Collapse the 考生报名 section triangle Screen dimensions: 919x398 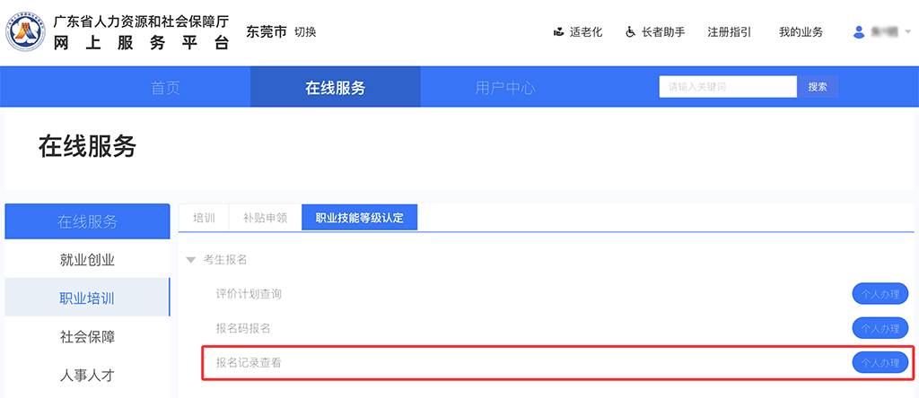pyautogui.click(x=190, y=260)
